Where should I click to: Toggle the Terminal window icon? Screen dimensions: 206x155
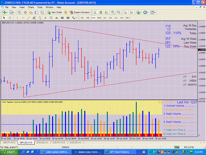tap(36, 12)
